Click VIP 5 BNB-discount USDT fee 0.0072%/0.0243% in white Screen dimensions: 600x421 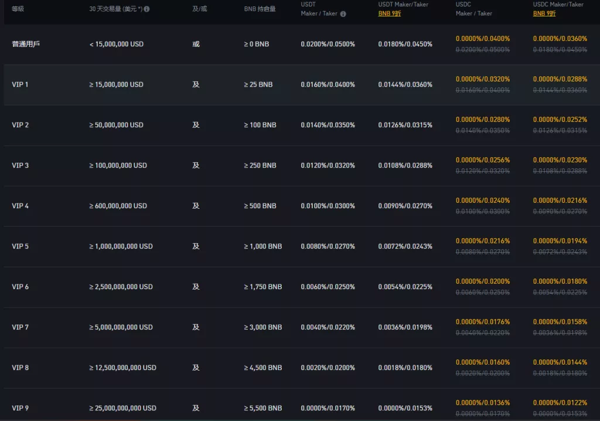(405, 246)
